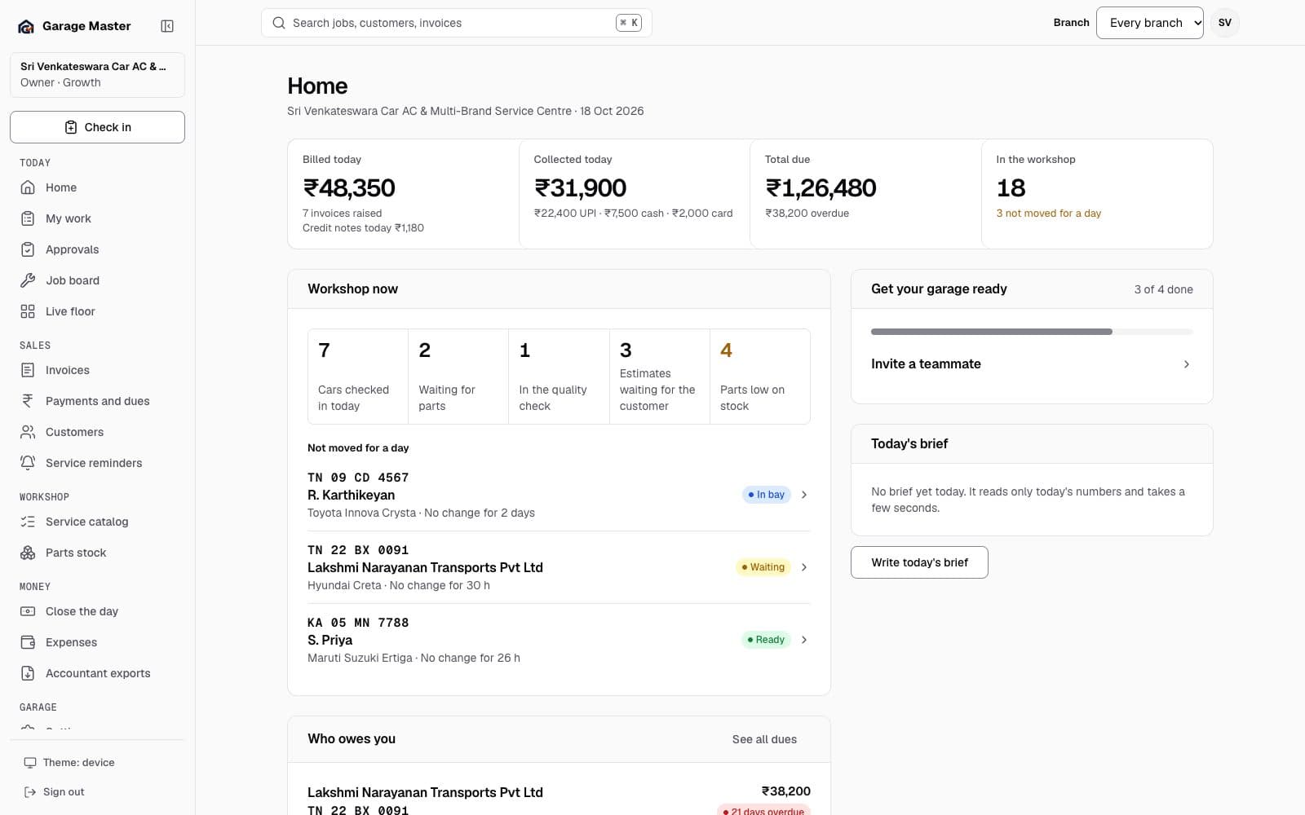Open Approvals checklist icon

(28, 249)
